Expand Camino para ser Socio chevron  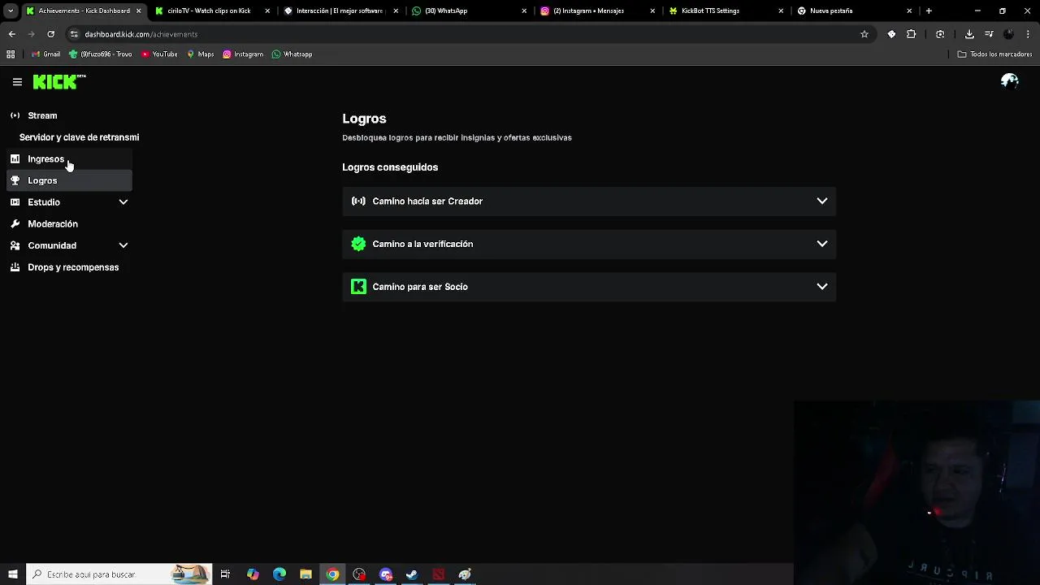click(x=822, y=287)
